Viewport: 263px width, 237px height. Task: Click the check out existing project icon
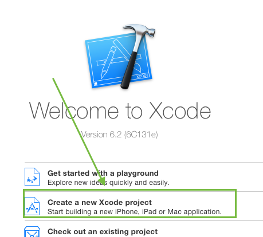point(32,231)
